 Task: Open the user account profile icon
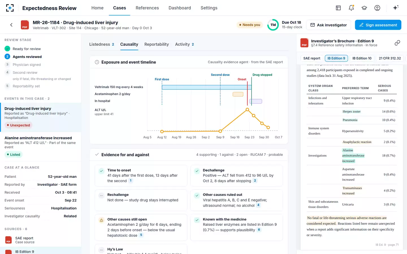pyautogui.click(x=377, y=8)
